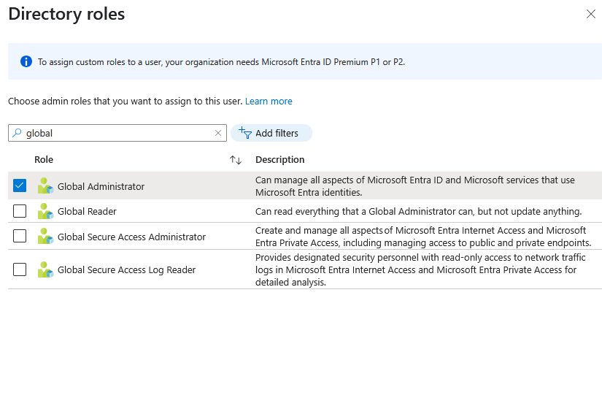602x398 pixels.
Task: Click the blue info icon in the banner
Action: 26,61
